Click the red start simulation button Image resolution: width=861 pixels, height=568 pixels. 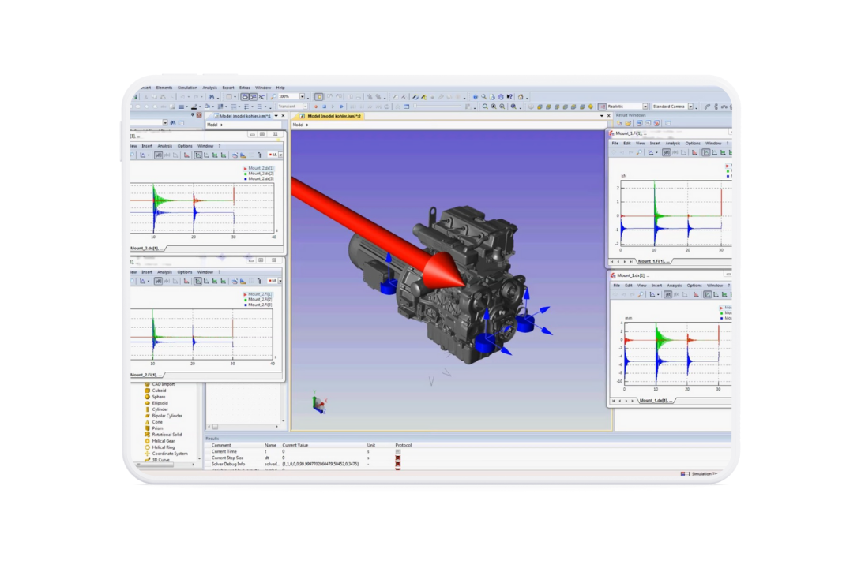[315, 106]
